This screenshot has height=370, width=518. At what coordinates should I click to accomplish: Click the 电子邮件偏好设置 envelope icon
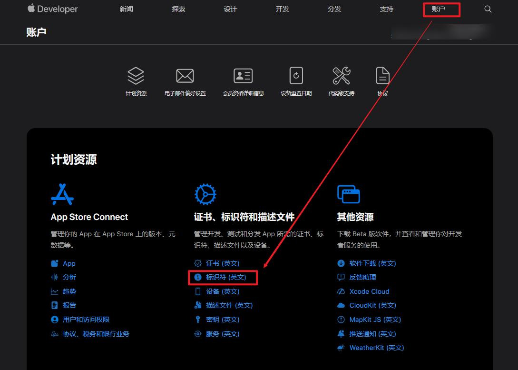point(185,76)
